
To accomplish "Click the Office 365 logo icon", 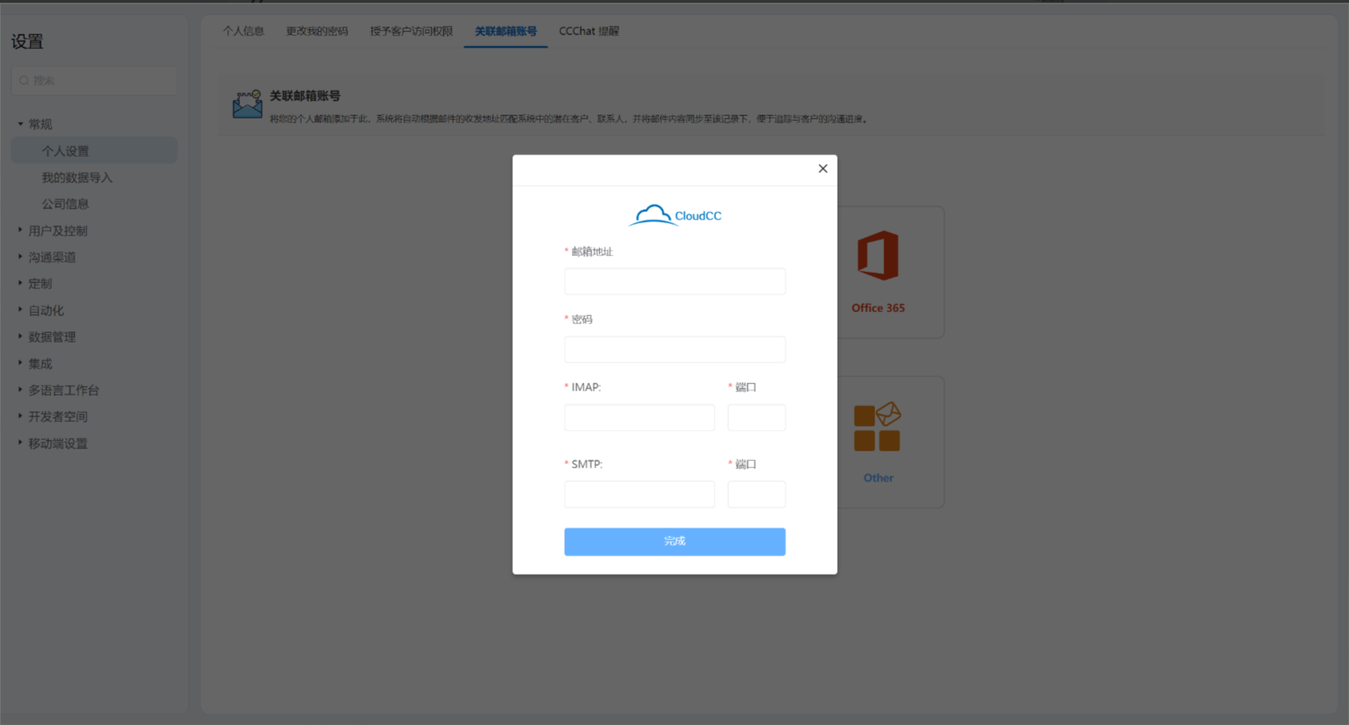I will [x=878, y=256].
